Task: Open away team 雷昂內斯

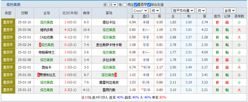Action: pyautogui.click(x=109, y=90)
